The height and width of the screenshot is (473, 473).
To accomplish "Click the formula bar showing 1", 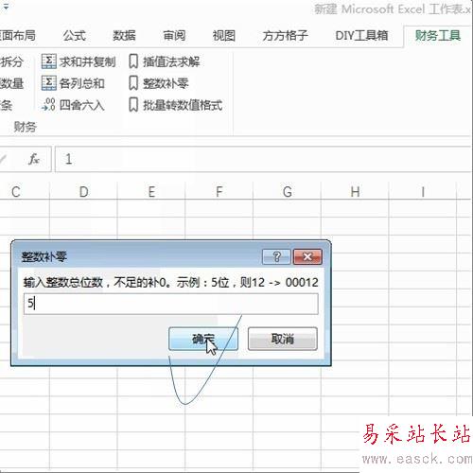I will [264, 159].
